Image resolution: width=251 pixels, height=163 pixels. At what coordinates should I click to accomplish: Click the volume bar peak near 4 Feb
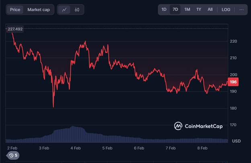(x=73, y=128)
